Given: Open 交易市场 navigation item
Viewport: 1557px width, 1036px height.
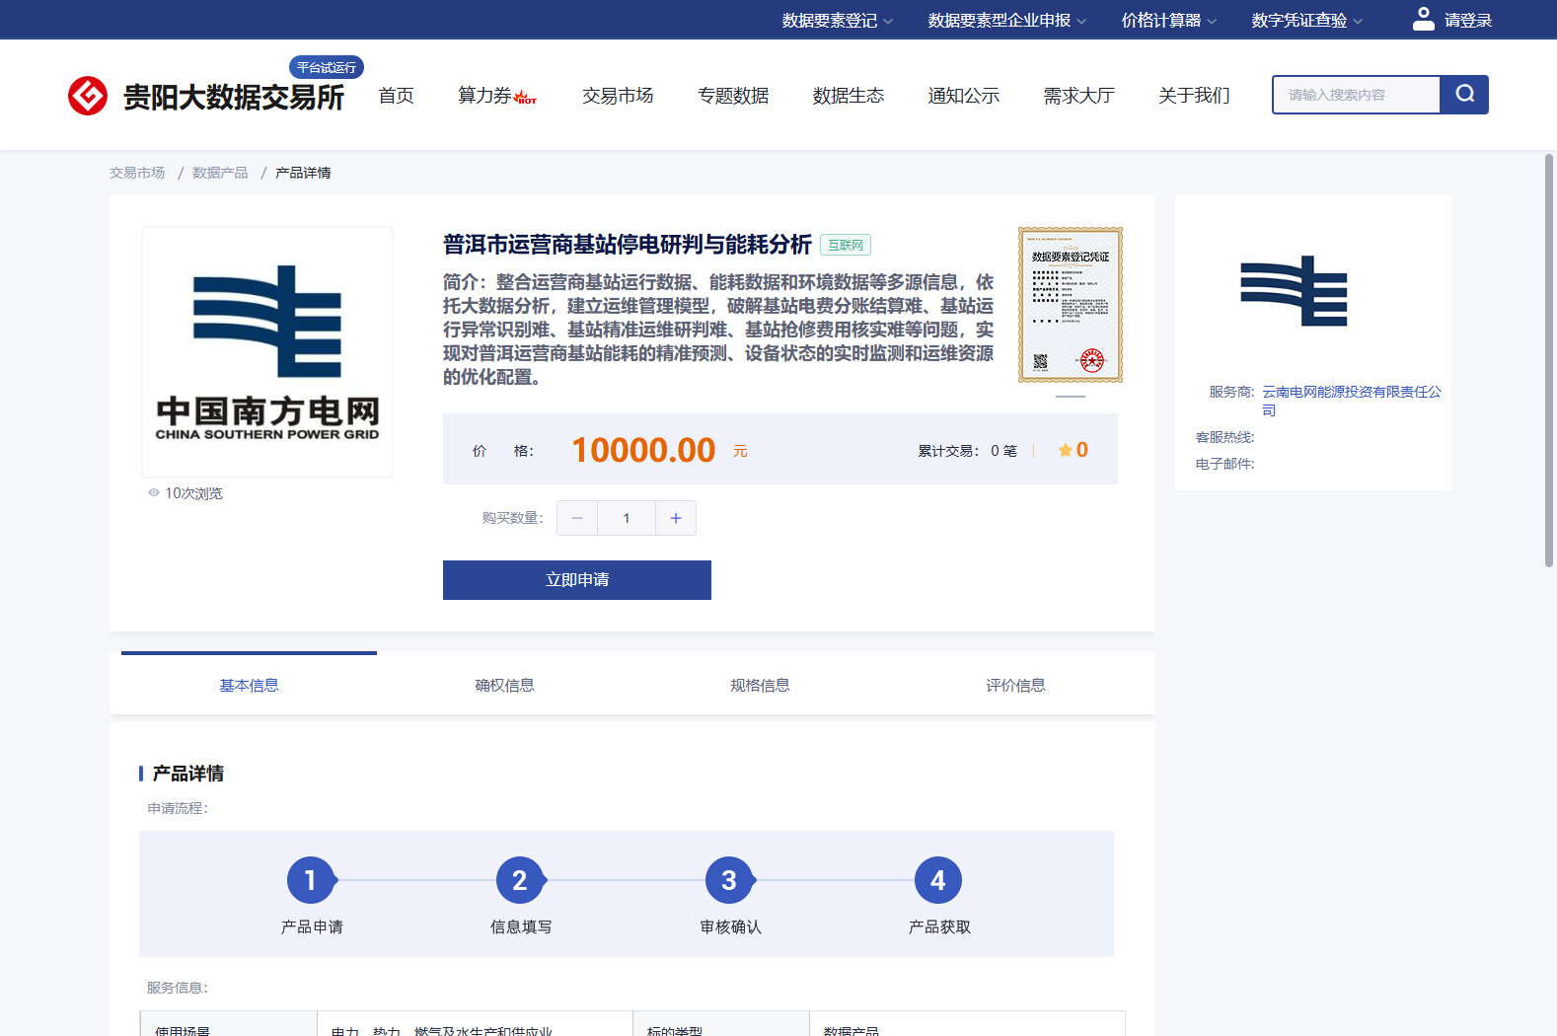Looking at the screenshot, I should (x=618, y=96).
